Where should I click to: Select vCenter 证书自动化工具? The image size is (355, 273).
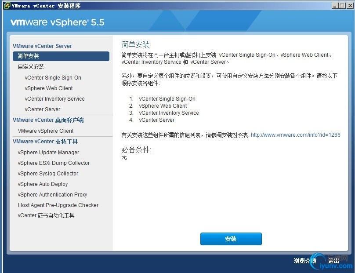(46, 215)
